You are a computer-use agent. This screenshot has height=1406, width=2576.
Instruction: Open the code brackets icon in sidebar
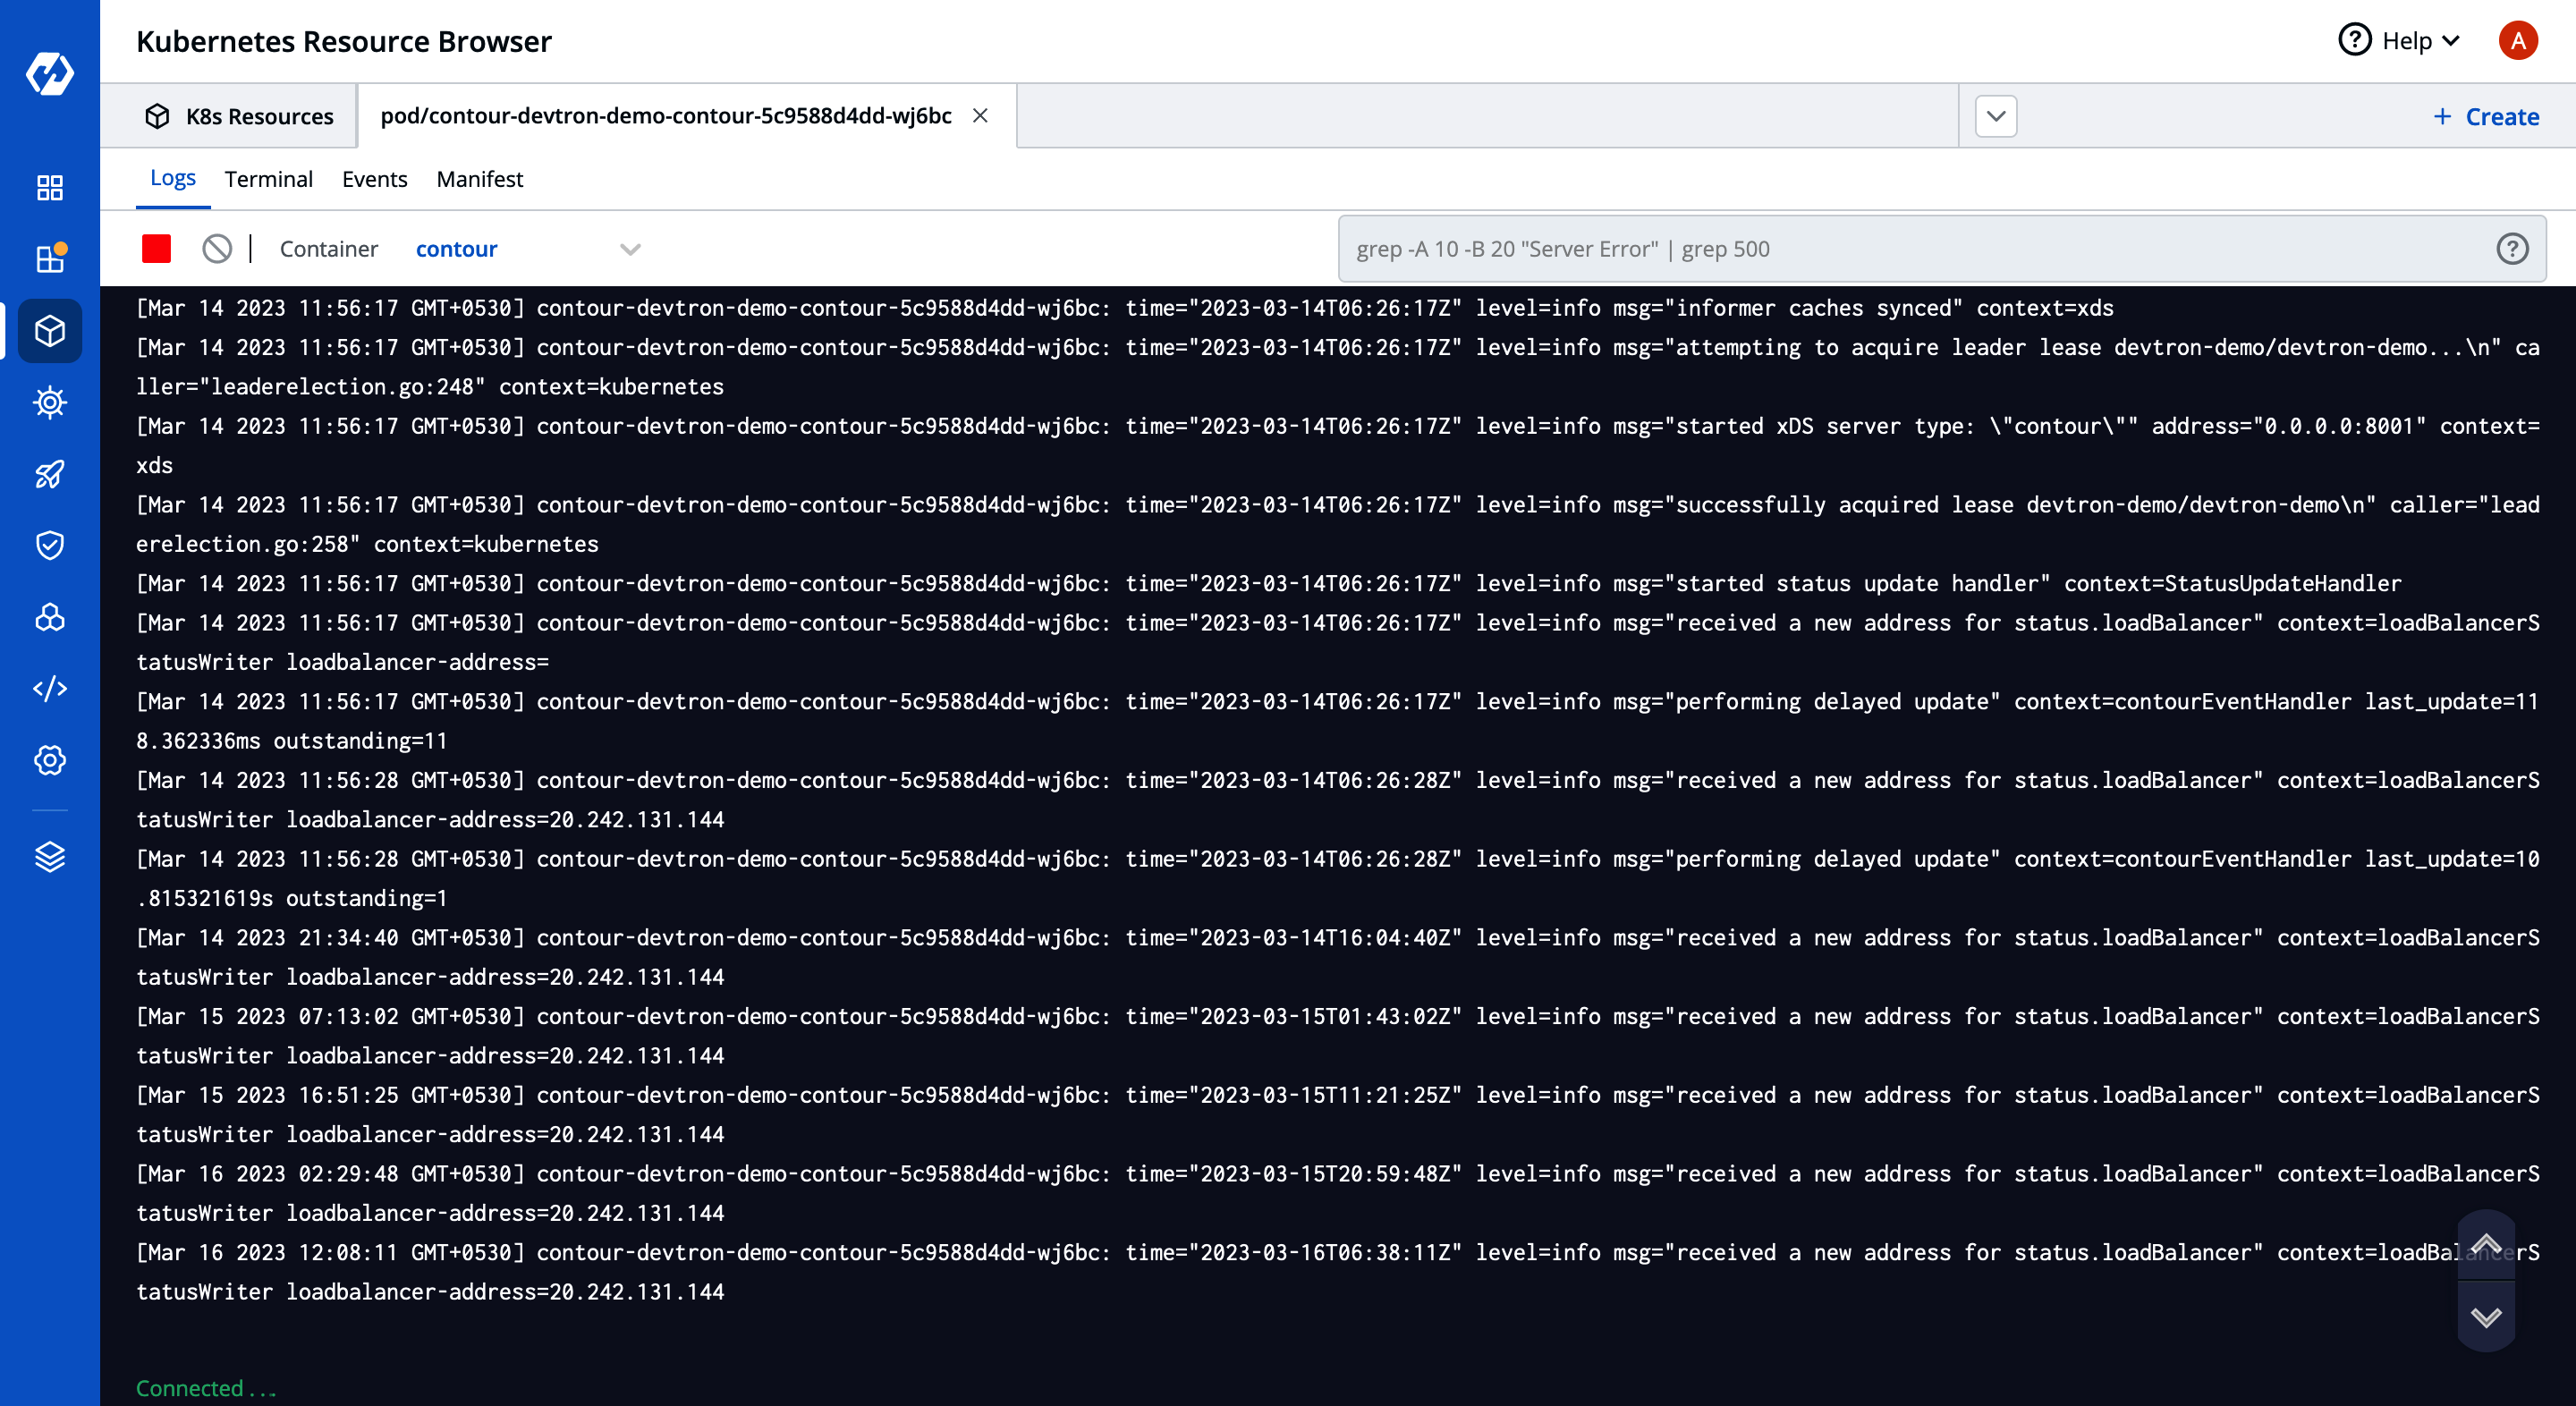[50, 689]
